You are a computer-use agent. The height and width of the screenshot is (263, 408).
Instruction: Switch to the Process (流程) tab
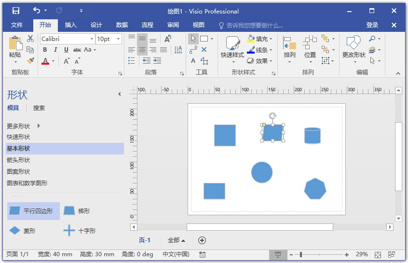coord(147,25)
